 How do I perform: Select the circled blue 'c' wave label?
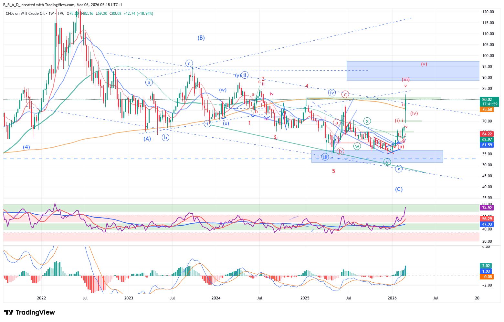click(189, 63)
